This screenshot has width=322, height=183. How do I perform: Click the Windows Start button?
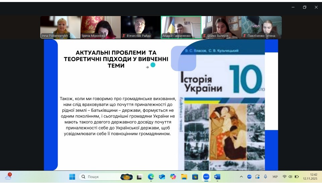coord(72,177)
